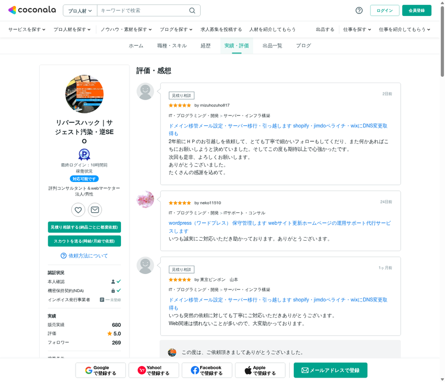This screenshot has height=382, width=445.
Task: Click the mail icon on メールアドレスで登録 button
Action: click(304, 370)
